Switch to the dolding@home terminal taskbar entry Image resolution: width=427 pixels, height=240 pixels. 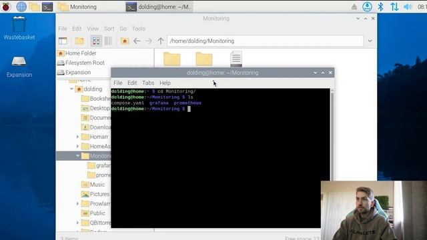[x=159, y=7]
